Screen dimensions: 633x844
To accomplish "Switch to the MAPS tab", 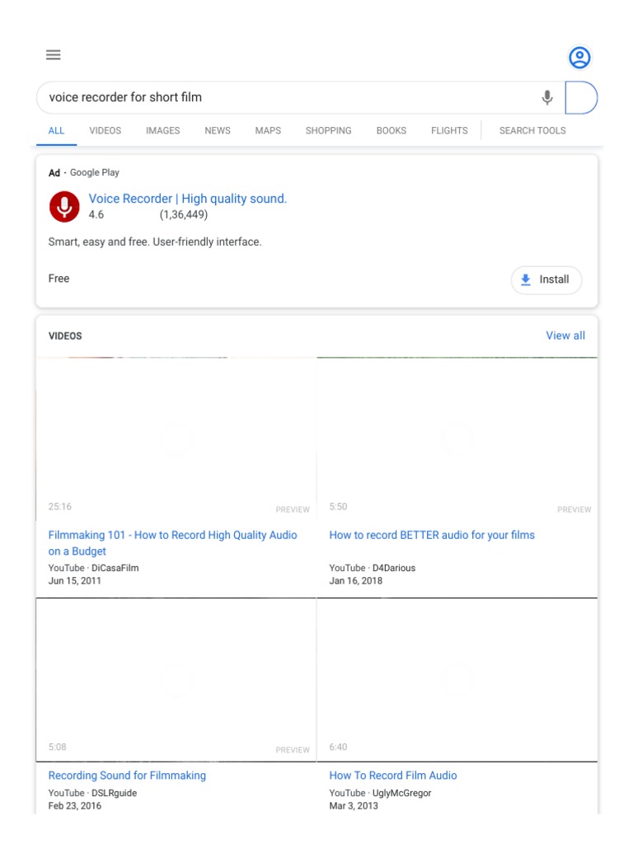I will (x=268, y=131).
